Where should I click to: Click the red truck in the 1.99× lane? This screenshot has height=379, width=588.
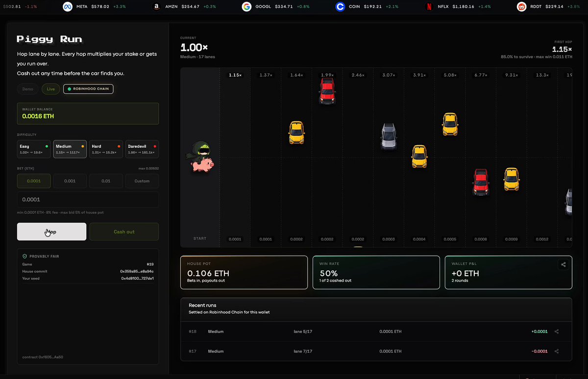[x=327, y=90]
